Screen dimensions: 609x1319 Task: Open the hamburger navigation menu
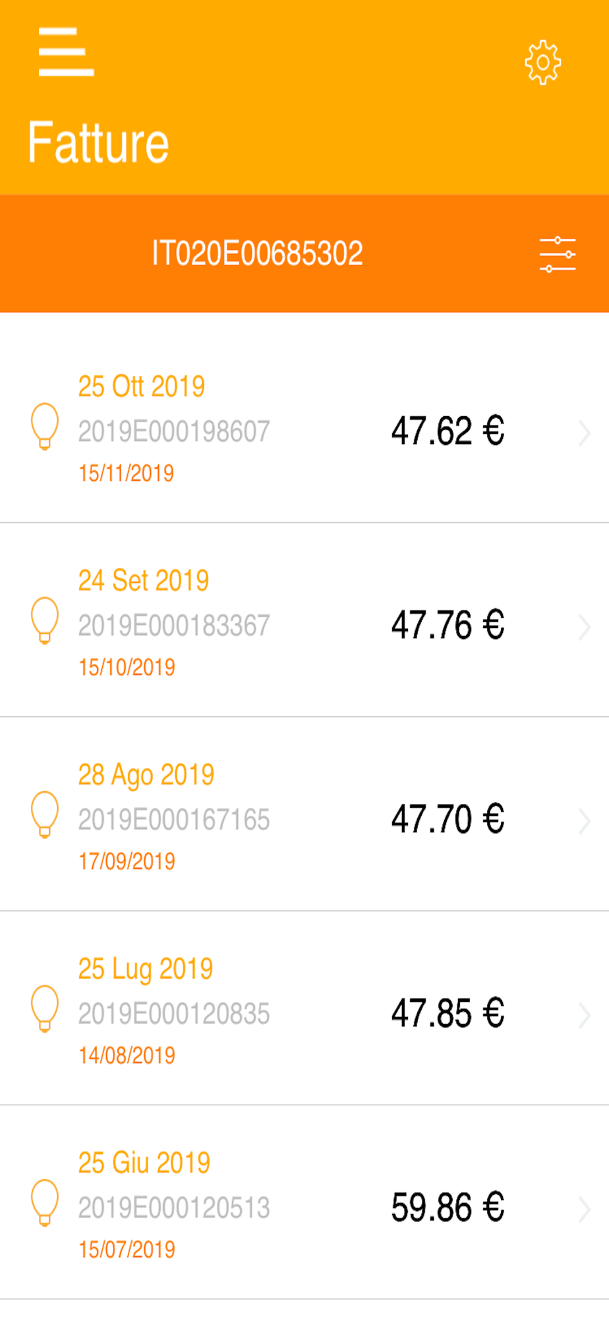(x=66, y=51)
